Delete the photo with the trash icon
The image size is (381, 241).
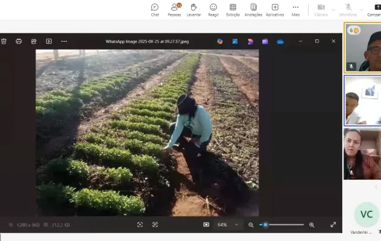[4, 41]
